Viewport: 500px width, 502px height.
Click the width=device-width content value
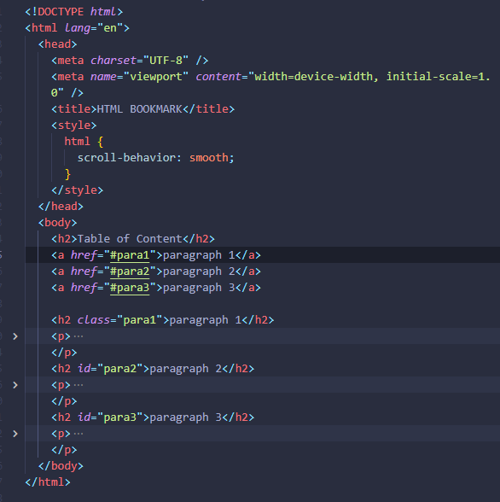[x=313, y=77]
